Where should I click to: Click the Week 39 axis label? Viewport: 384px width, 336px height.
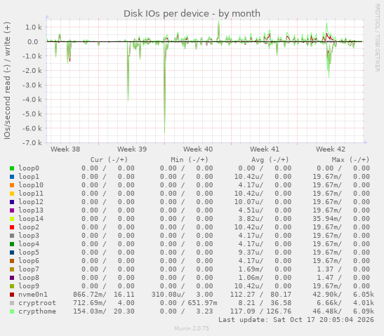pyautogui.click(x=132, y=149)
